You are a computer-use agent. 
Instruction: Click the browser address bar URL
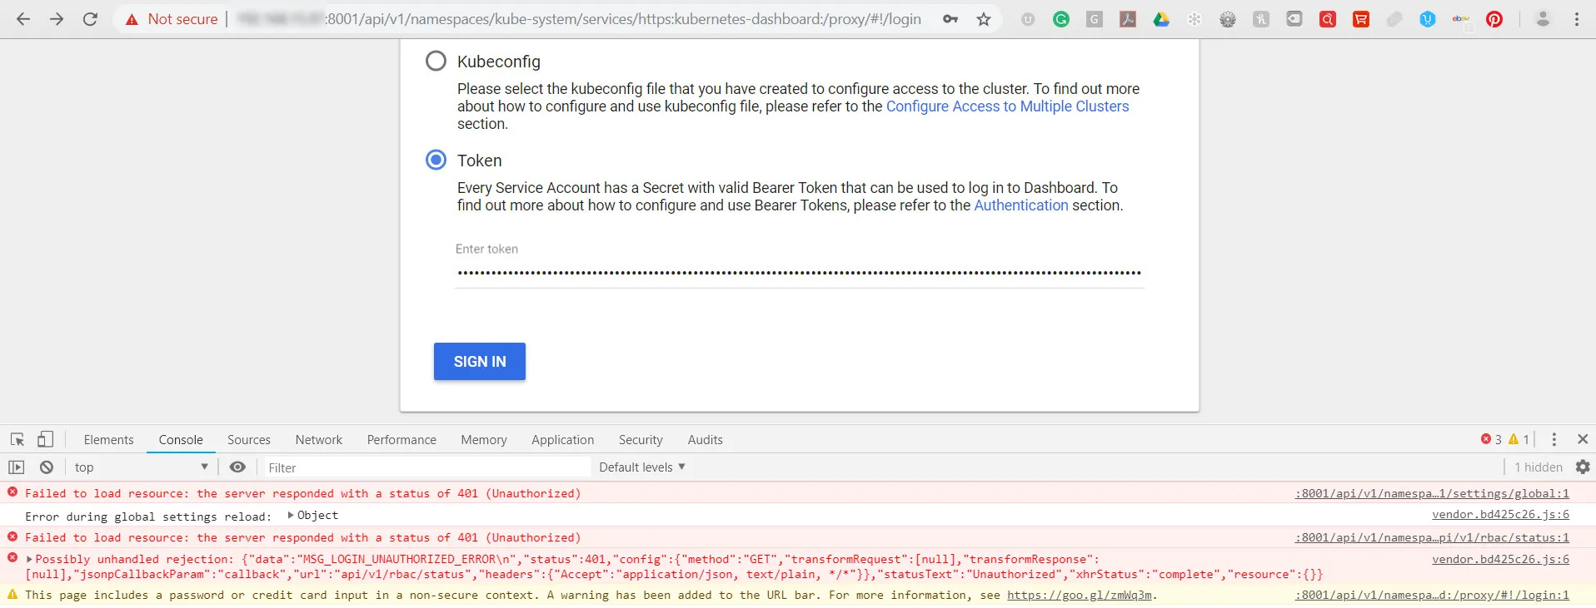[579, 19]
